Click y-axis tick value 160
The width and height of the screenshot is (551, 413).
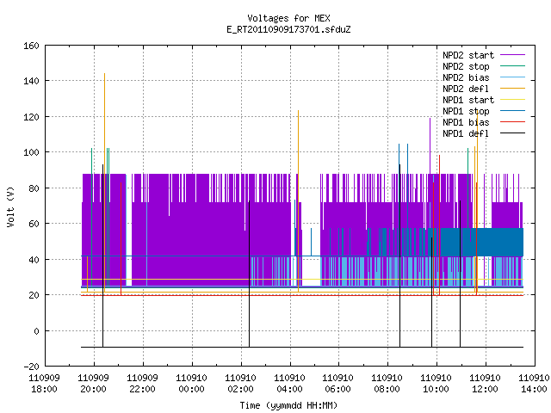(x=31, y=46)
